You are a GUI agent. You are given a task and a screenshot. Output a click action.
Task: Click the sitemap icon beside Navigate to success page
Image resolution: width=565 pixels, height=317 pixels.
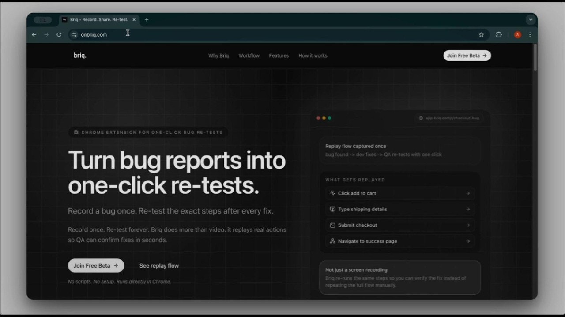332,241
